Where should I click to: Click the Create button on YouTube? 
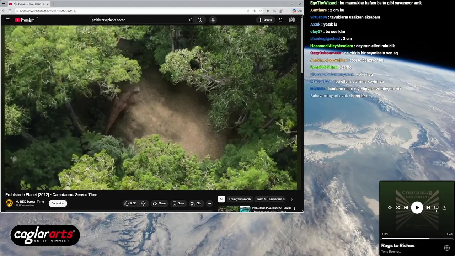(266, 20)
